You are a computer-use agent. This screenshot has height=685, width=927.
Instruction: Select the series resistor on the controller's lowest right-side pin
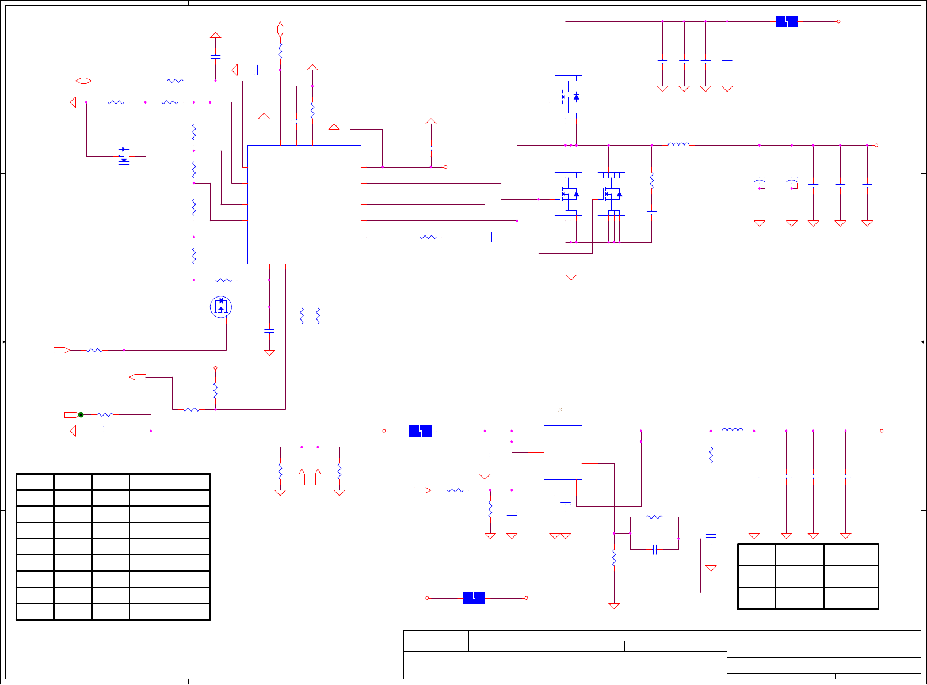point(429,237)
